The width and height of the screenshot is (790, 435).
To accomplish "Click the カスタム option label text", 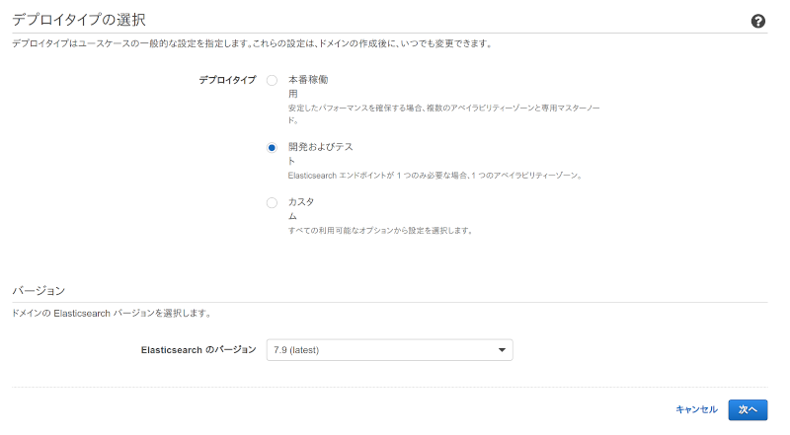I will click(x=301, y=209).
